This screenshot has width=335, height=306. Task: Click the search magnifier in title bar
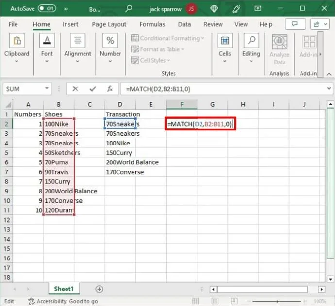(x=129, y=8)
